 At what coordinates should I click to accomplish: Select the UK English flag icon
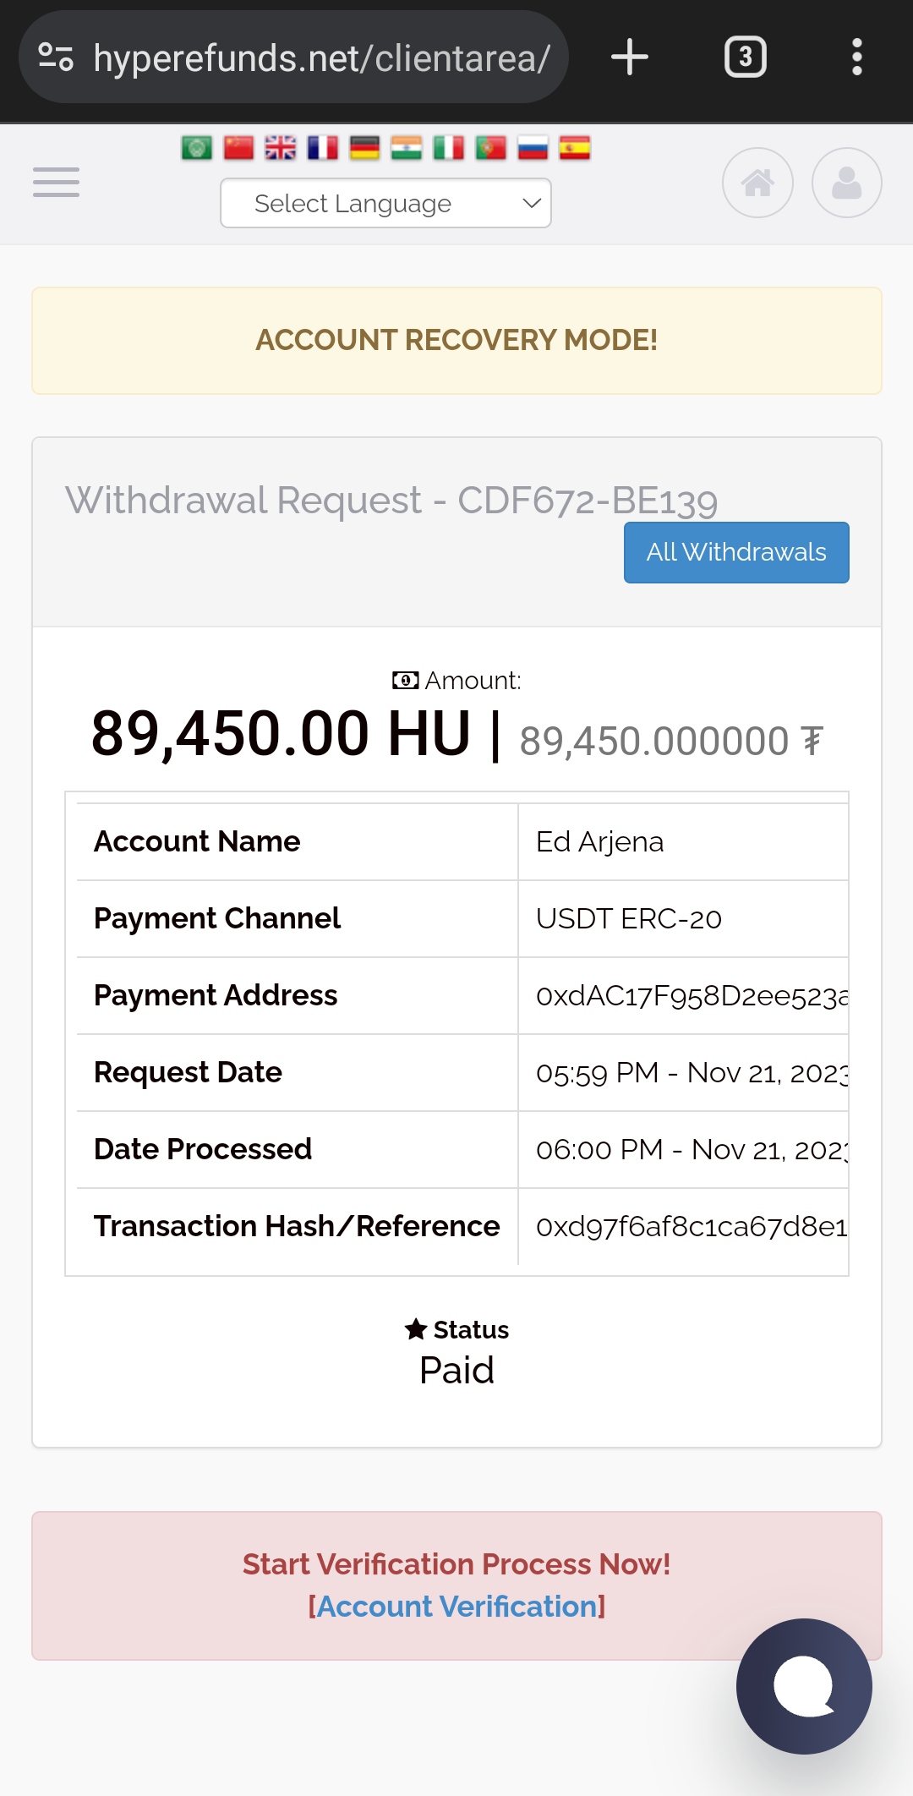(x=281, y=149)
